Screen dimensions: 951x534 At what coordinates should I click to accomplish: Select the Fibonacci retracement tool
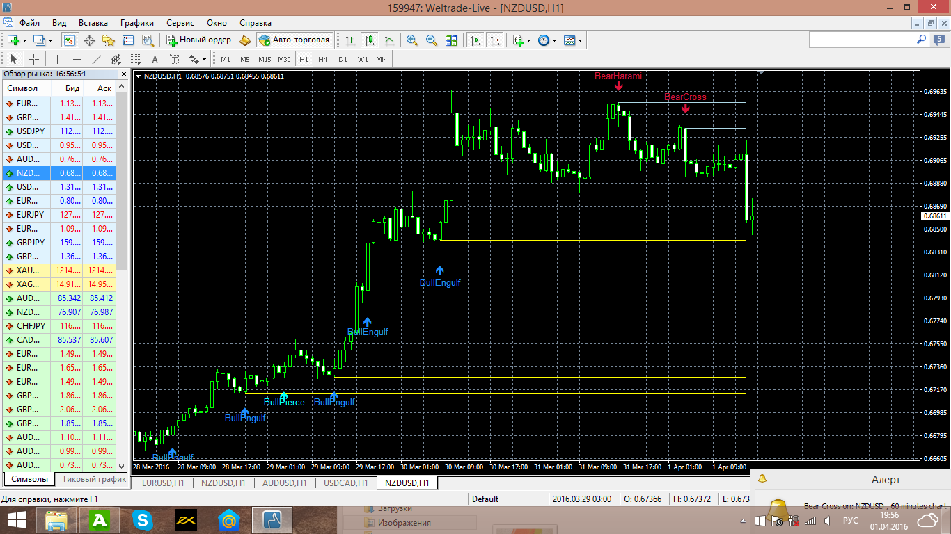coord(135,59)
